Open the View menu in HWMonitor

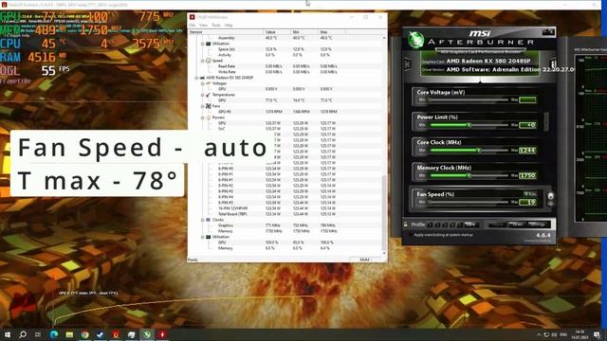203,26
